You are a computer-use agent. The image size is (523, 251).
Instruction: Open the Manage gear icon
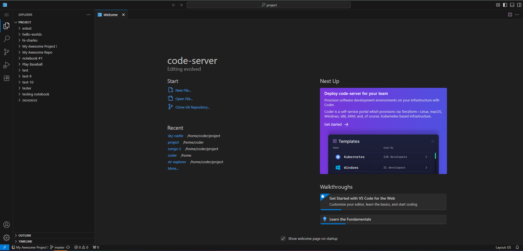(7, 238)
